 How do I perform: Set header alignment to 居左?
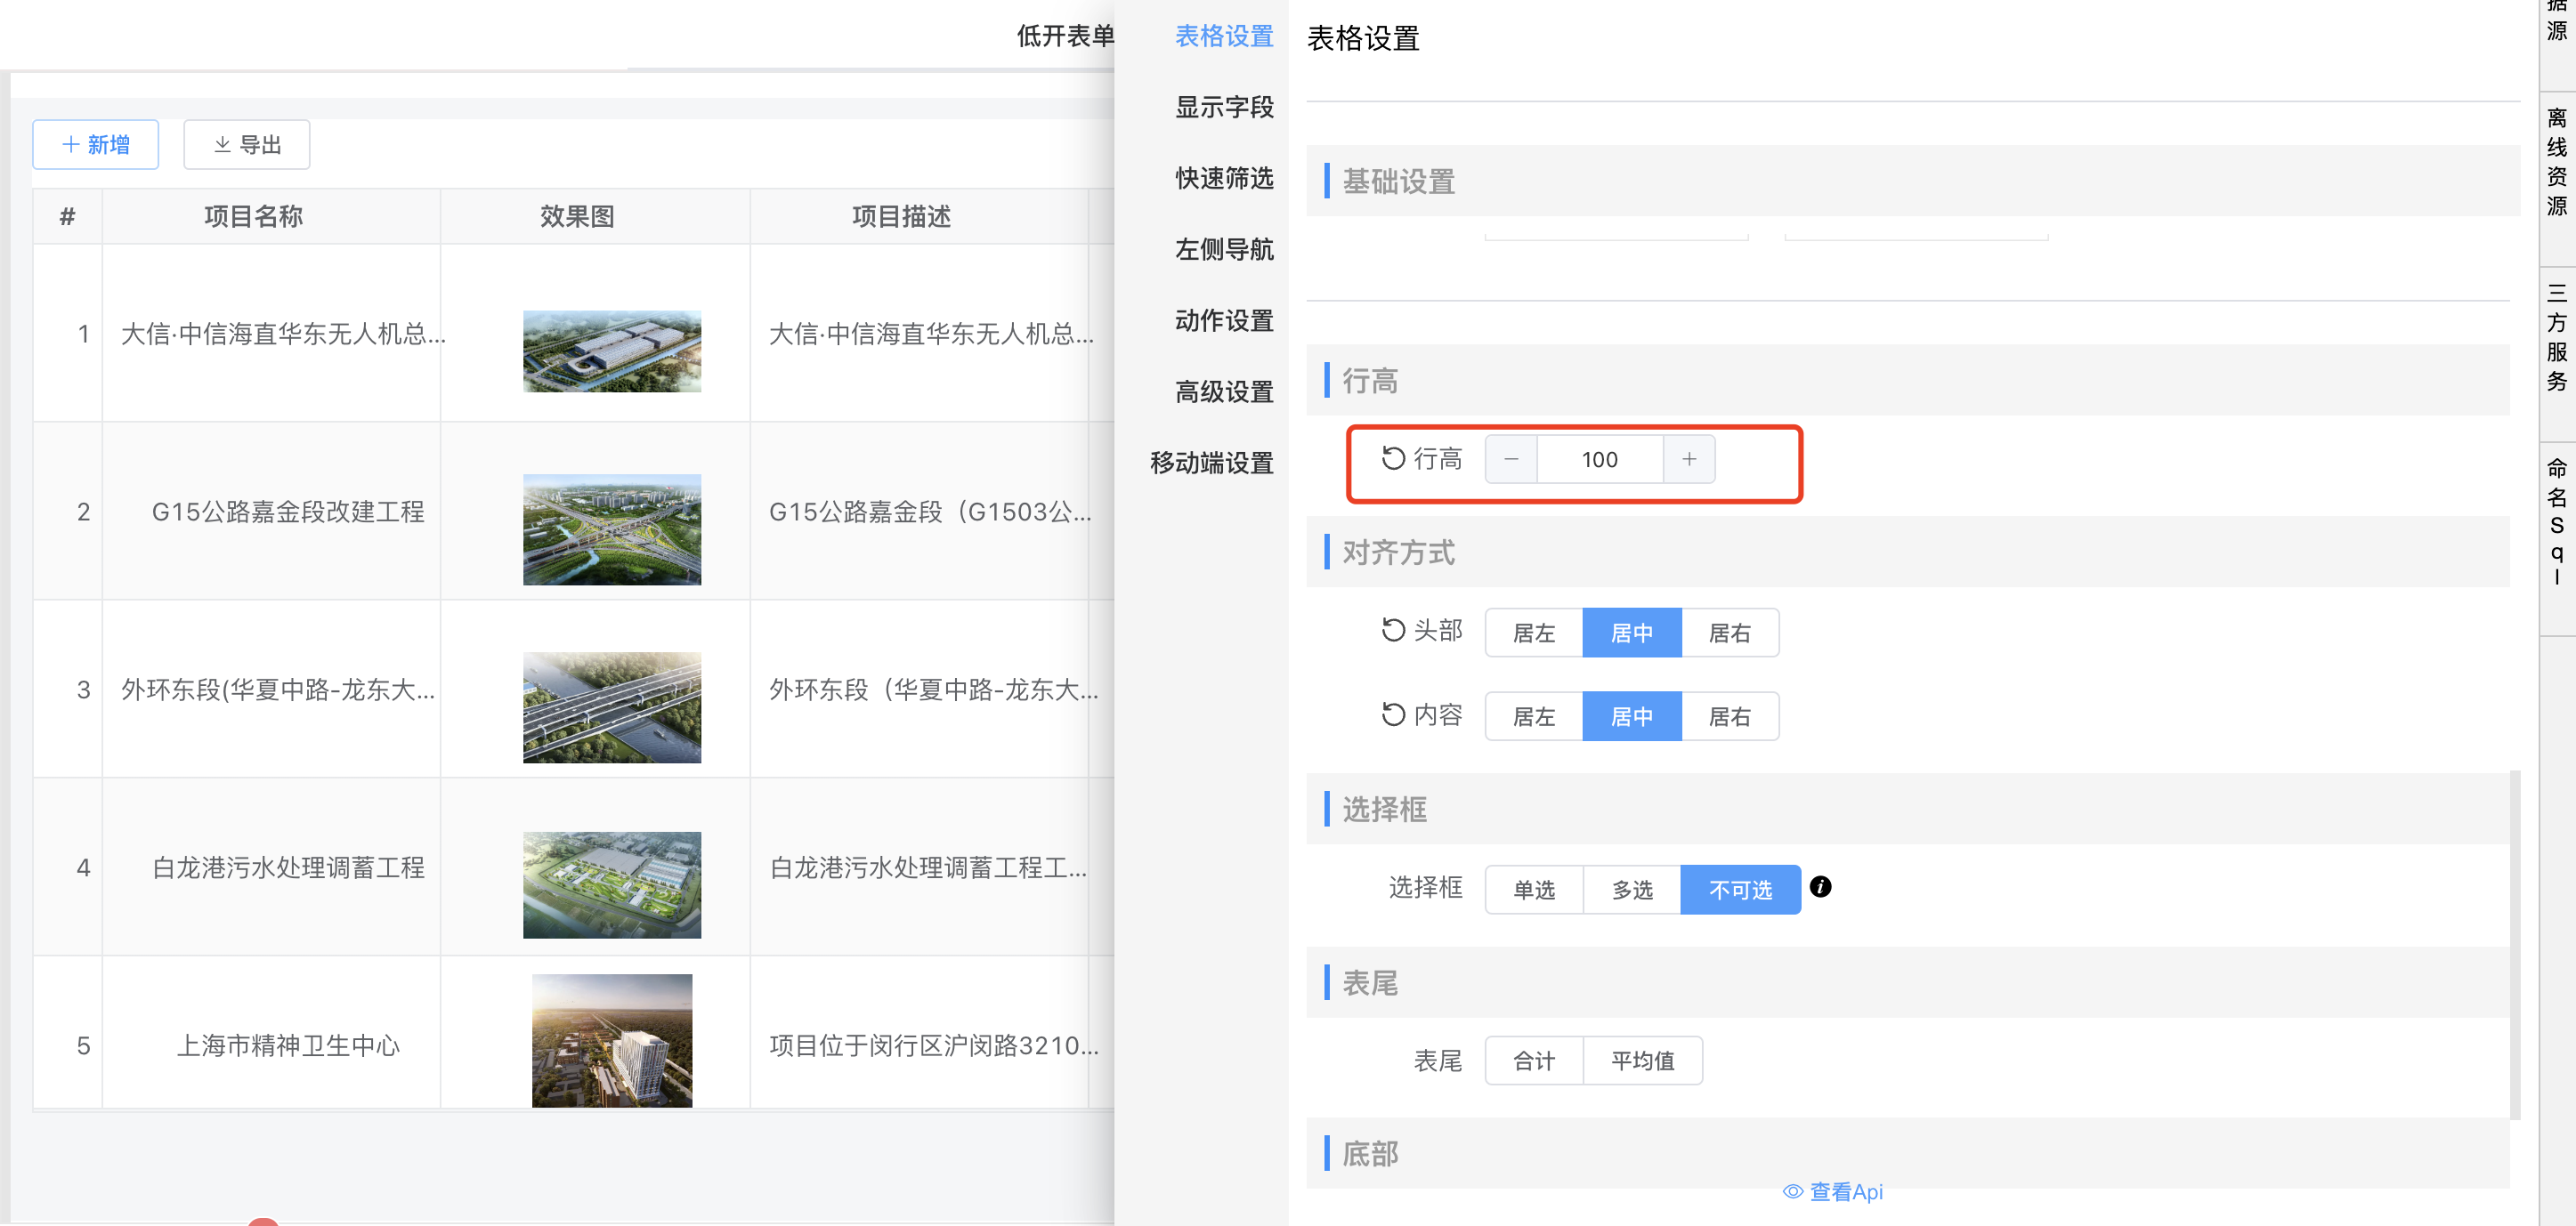pyautogui.click(x=1533, y=633)
